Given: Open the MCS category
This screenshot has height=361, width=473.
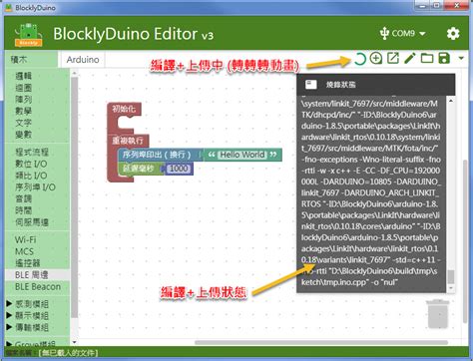Looking at the screenshot, I should (x=24, y=251).
